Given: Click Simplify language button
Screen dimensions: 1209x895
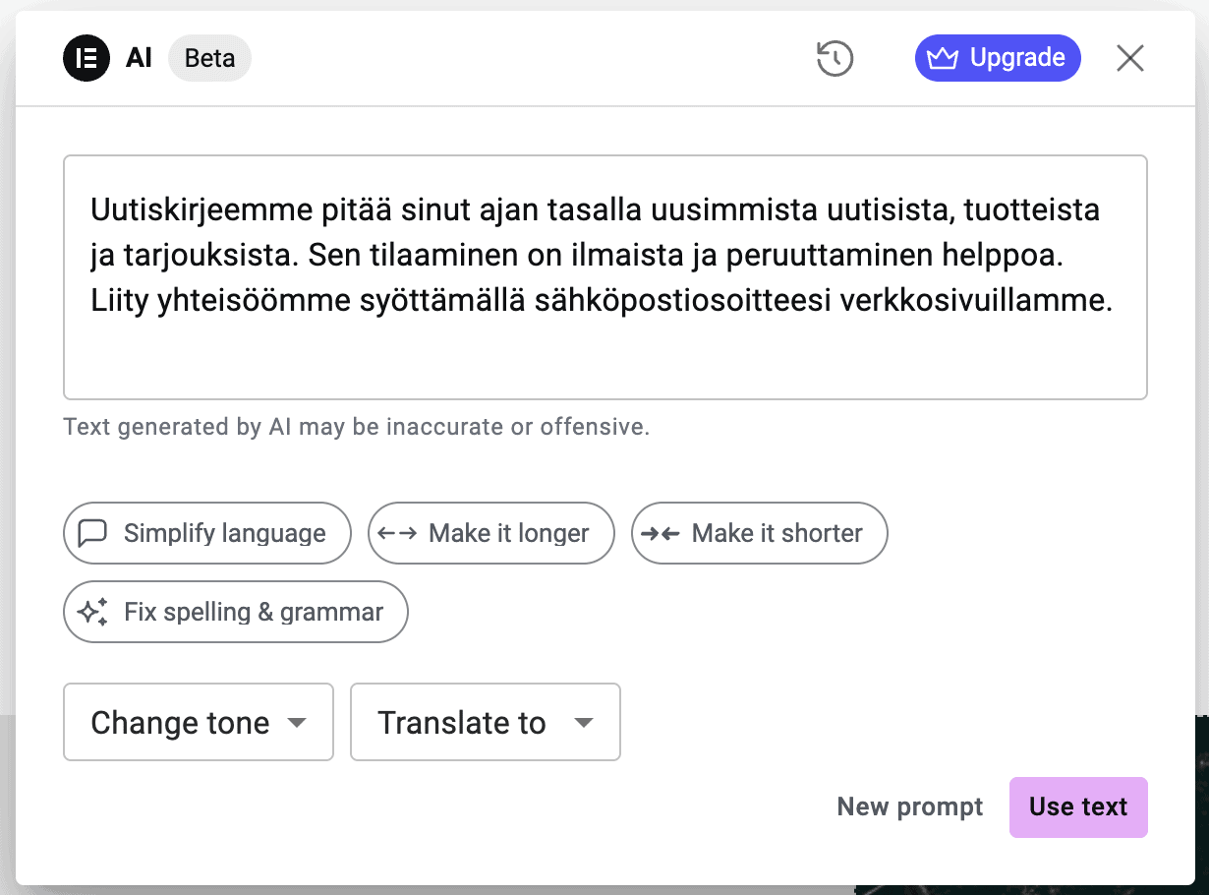Looking at the screenshot, I should click(x=206, y=533).
